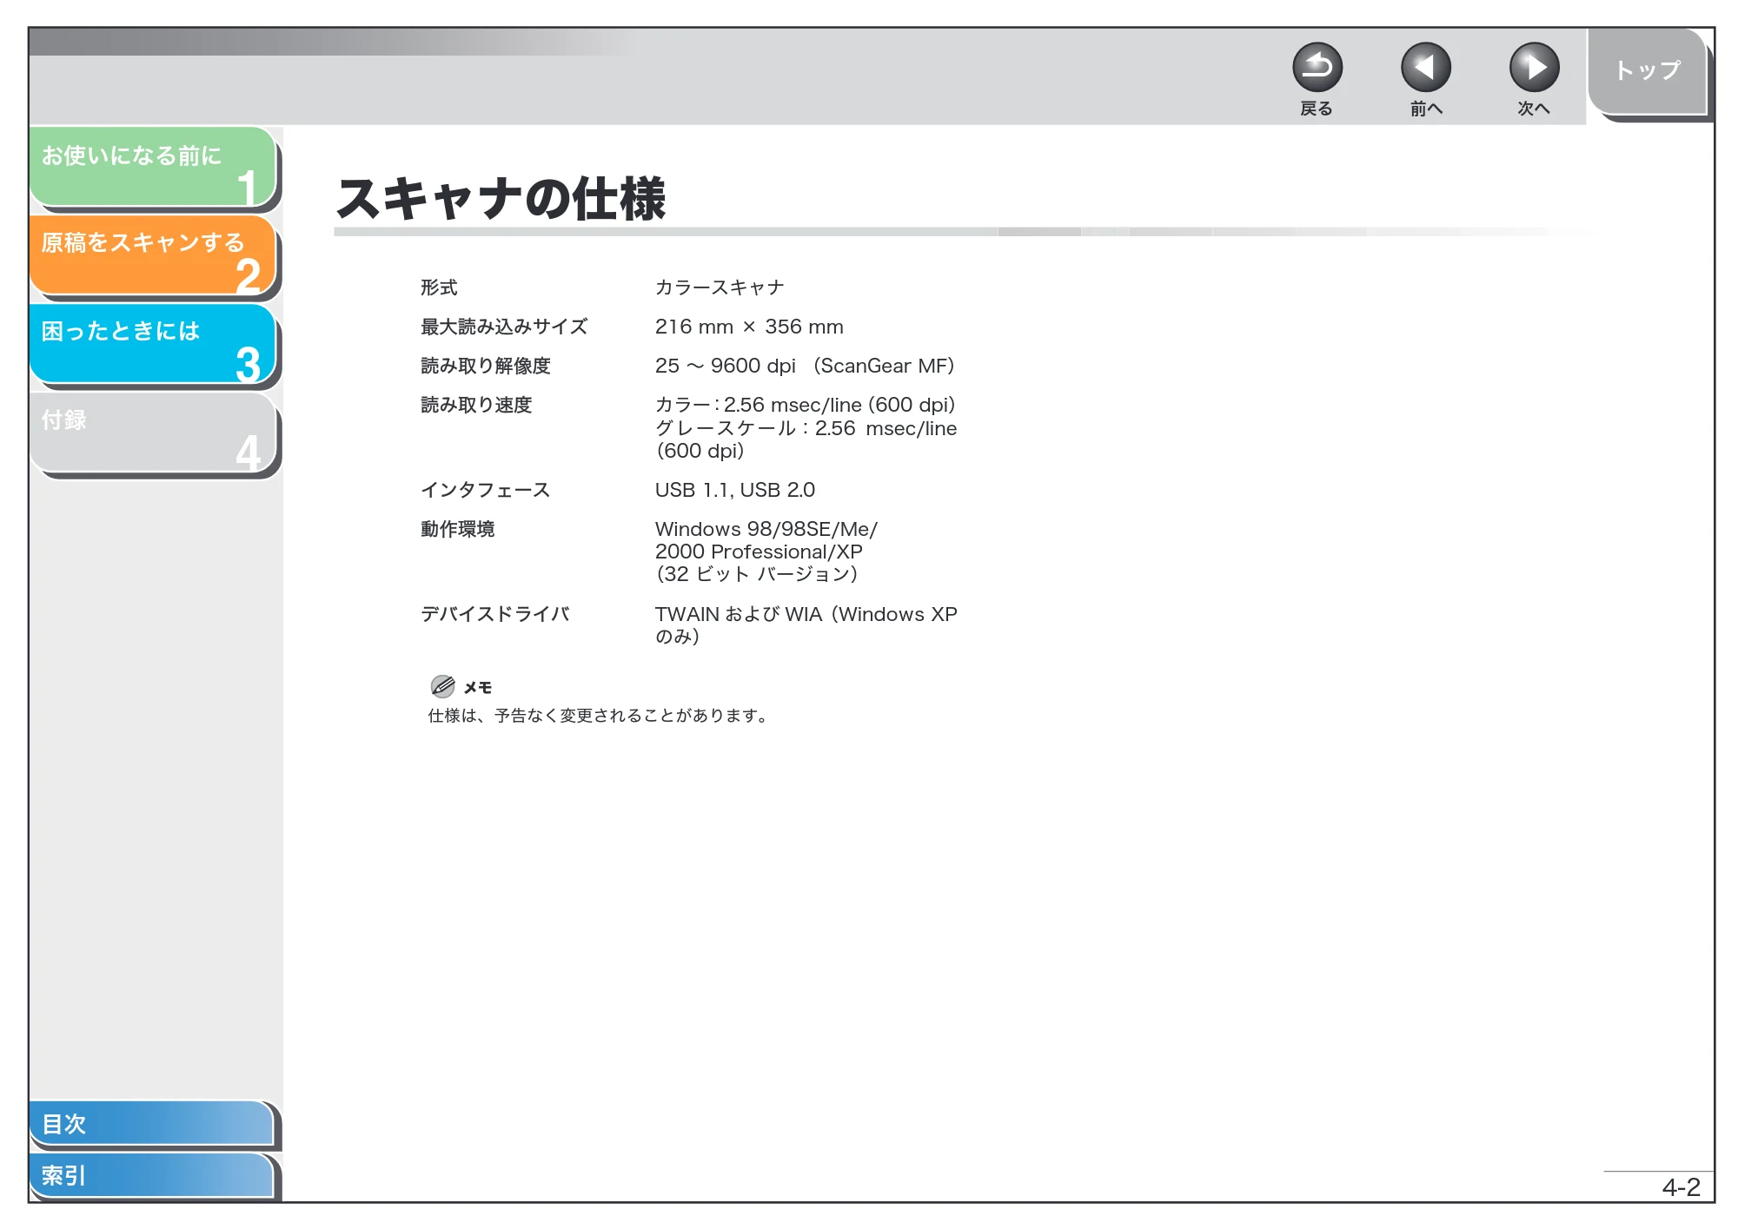The image size is (1738, 1229).
Task: Click the 最大読み込みサイズ label
Action: tap(504, 327)
